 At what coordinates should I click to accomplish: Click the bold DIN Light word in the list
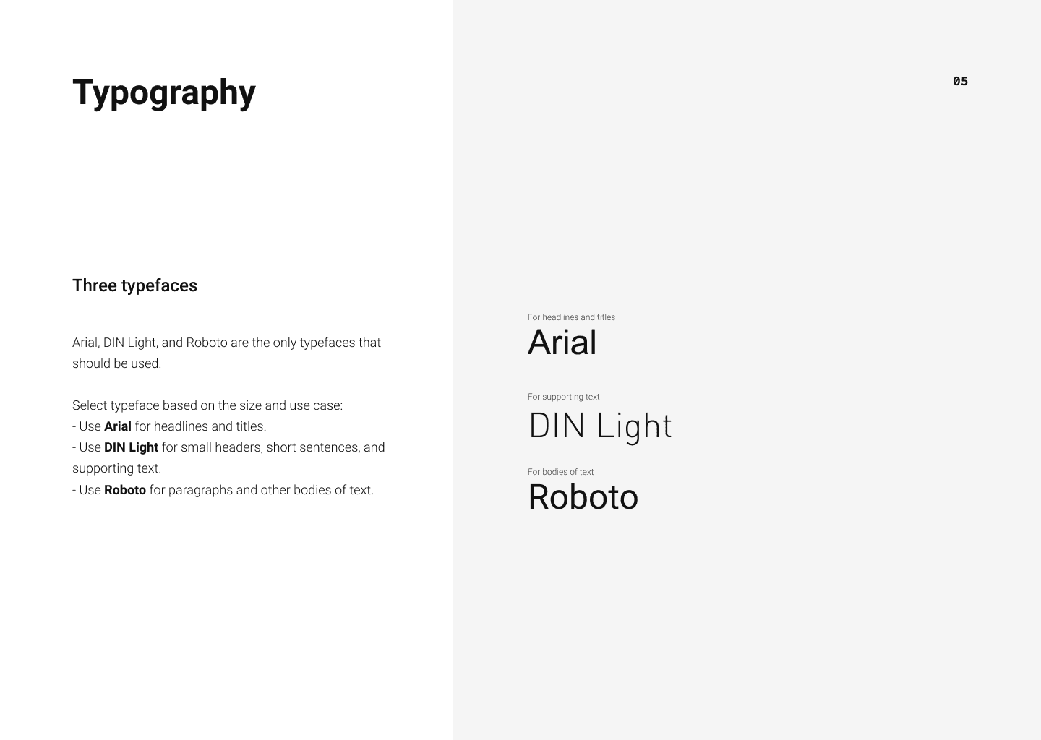point(131,447)
